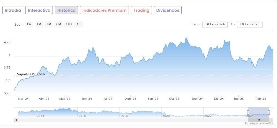The height and width of the screenshot is (128, 277).
Task: Open Estrategias de Inversión credit link
Action: (x=259, y=123)
